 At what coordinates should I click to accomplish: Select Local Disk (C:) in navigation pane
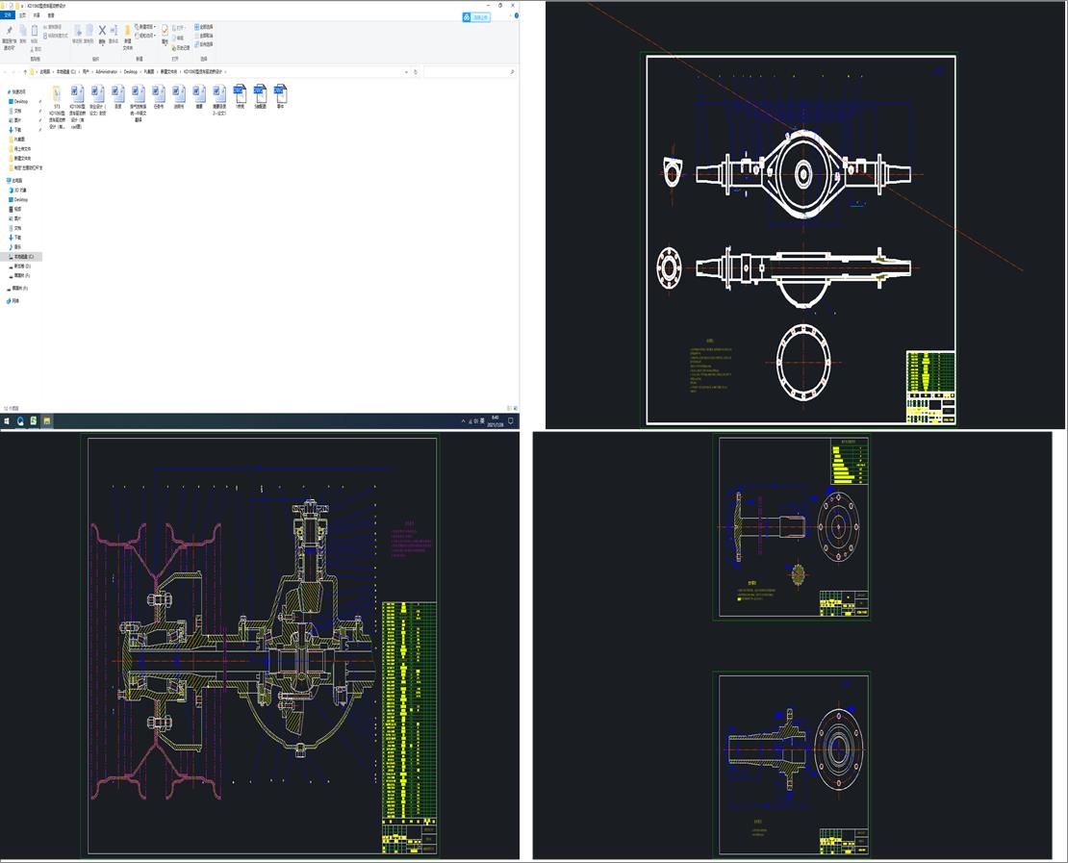[x=23, y=257]
